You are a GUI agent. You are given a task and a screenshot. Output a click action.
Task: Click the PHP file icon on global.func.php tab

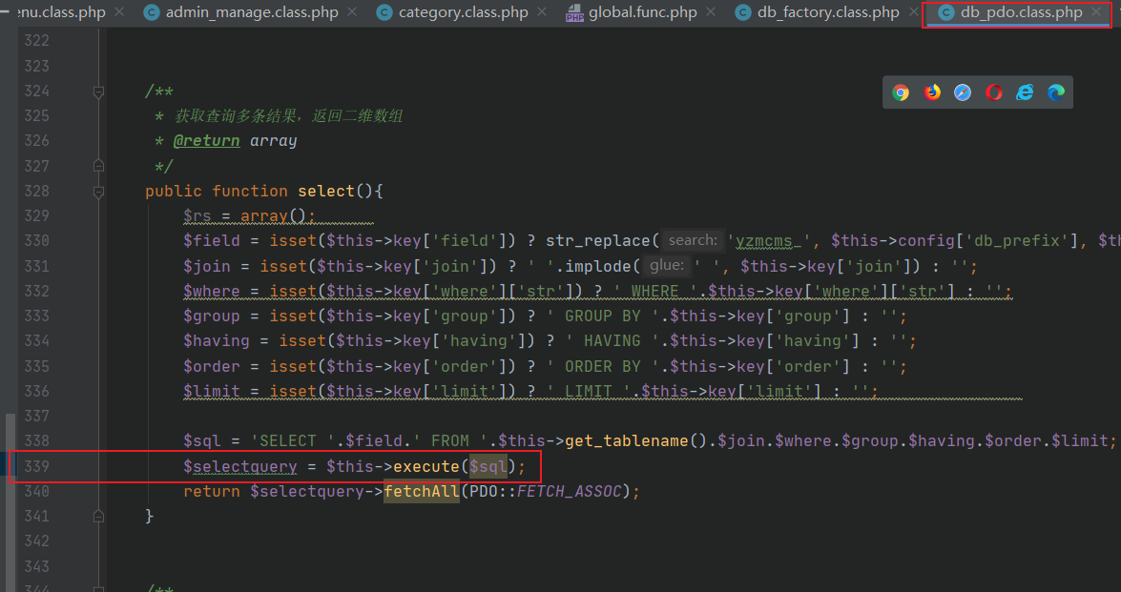[574, 12]
